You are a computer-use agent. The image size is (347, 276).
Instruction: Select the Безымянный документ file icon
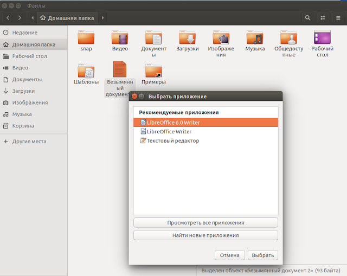tap(120, 69)
